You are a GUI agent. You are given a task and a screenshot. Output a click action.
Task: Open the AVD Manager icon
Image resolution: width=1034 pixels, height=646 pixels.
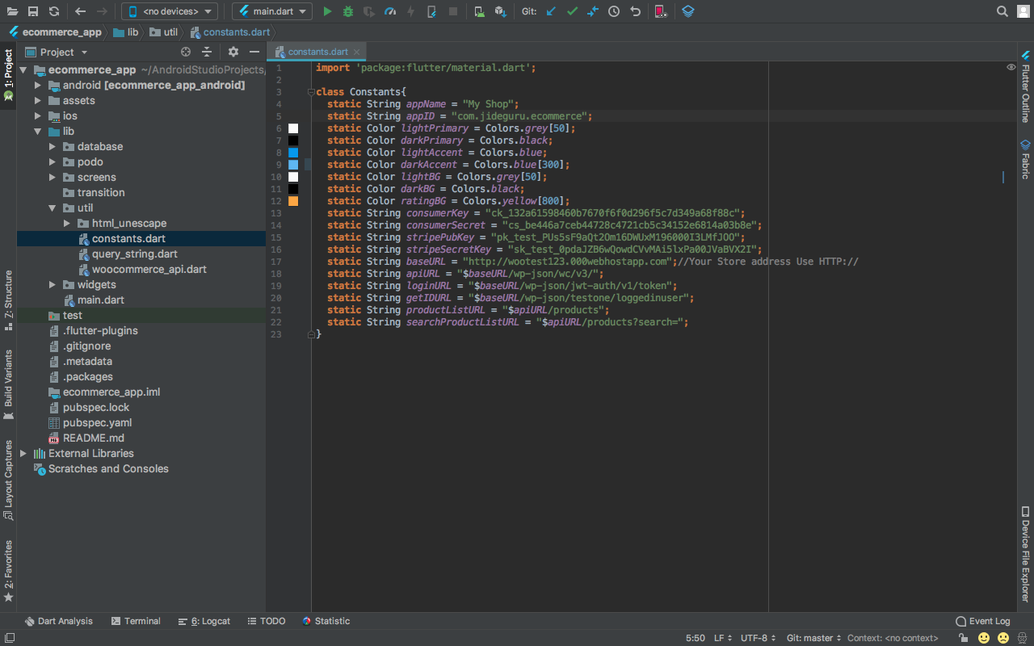(x=480, y=11)
